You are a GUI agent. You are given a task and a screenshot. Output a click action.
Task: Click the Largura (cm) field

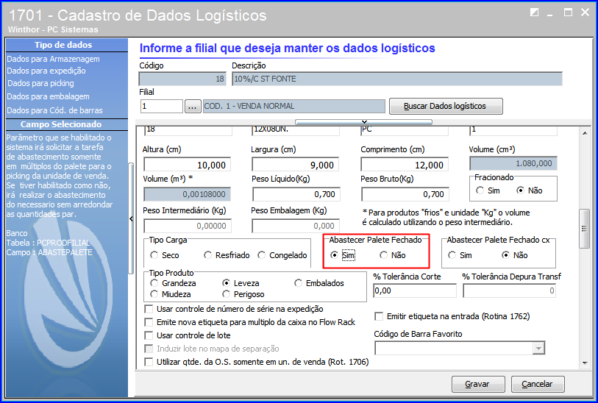click(295, 165)
